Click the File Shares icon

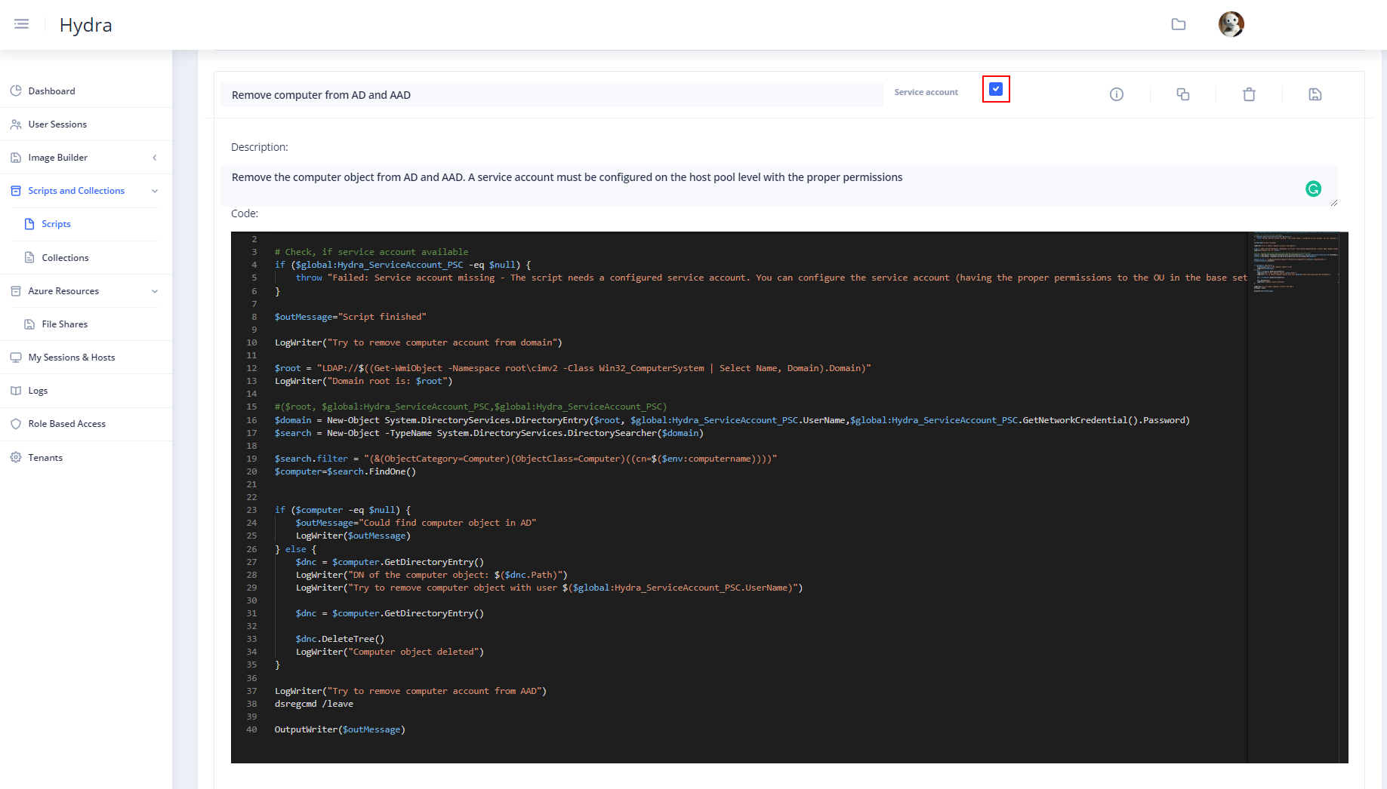pyautogui.click(x=29, y=324)
